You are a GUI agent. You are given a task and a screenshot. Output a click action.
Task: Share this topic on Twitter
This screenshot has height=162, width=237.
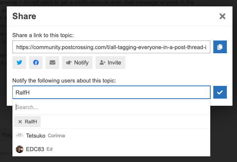pos(19,63)
